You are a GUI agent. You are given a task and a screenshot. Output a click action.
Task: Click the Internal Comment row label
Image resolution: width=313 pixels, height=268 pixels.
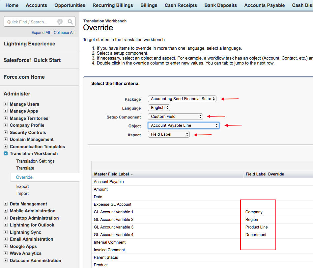(110, 242)
